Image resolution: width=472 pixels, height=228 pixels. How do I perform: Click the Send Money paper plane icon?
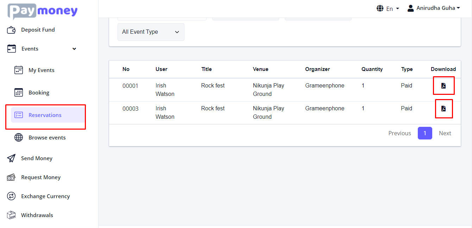[11, 158]
